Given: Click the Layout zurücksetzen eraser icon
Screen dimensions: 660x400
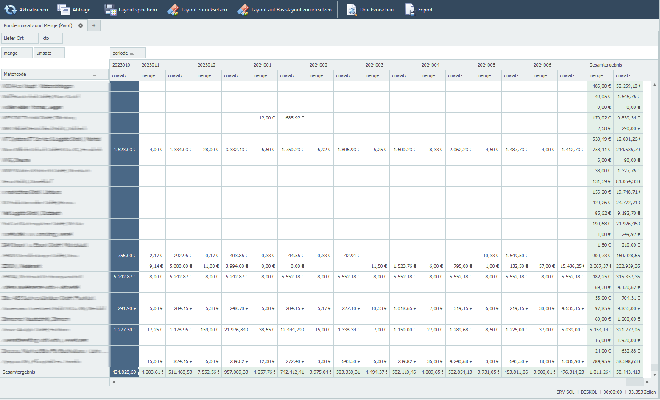Looking at the screenshot, I should pos(173,9).
